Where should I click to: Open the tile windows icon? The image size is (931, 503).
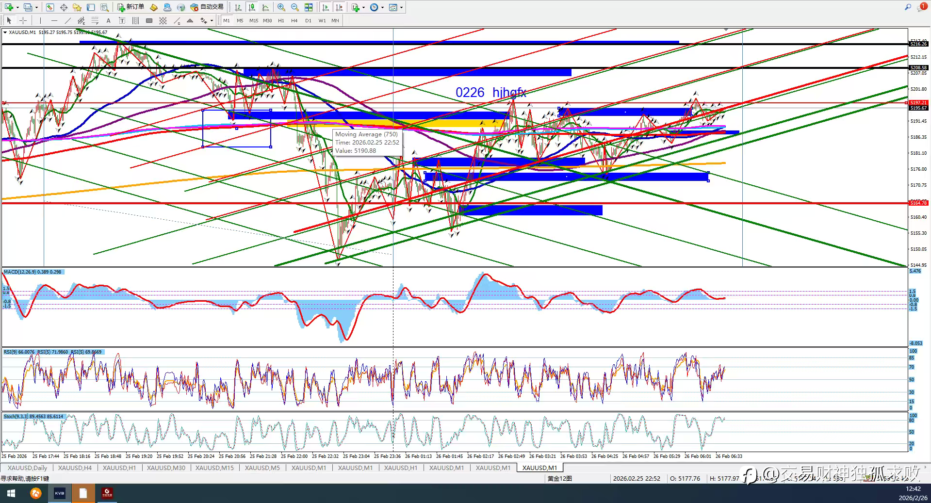[309, 7]
